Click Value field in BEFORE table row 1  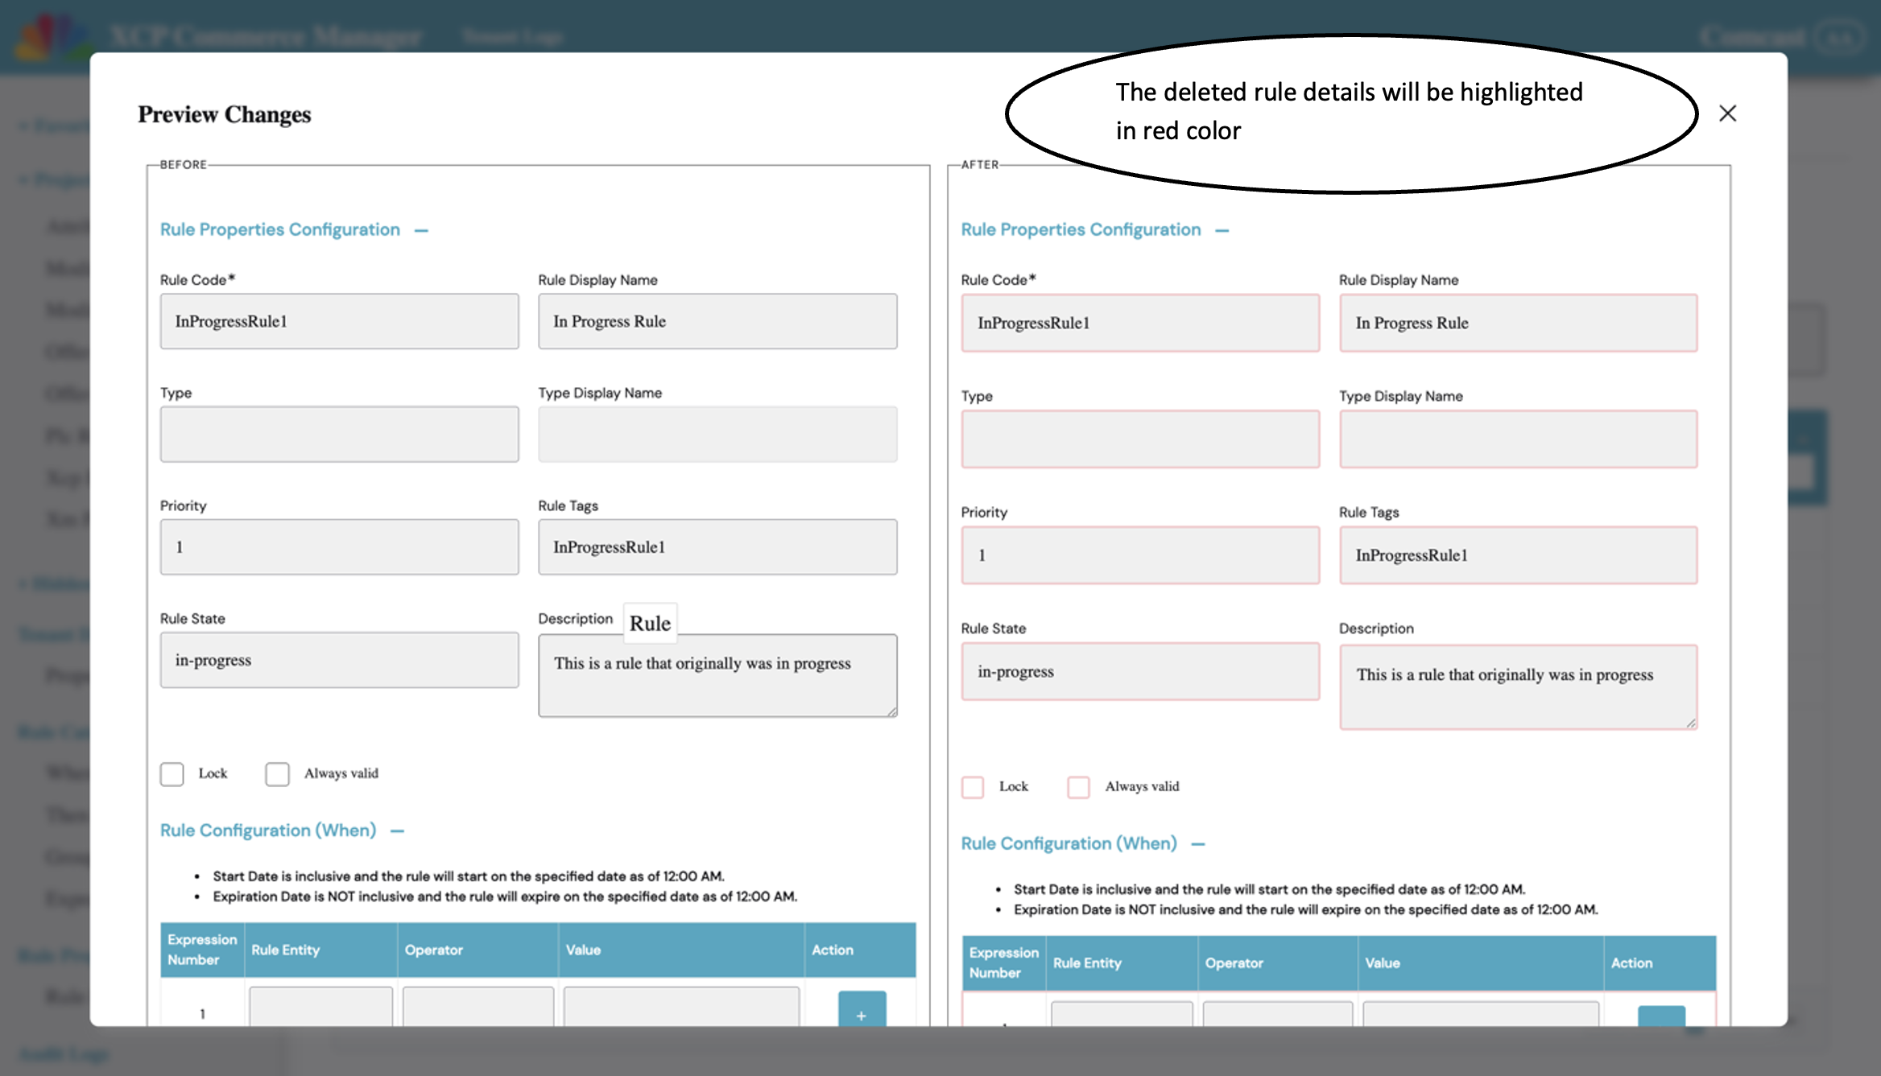coord(682,1007)
